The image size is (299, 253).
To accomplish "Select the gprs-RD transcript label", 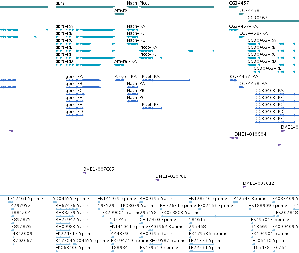I will 64,61.
